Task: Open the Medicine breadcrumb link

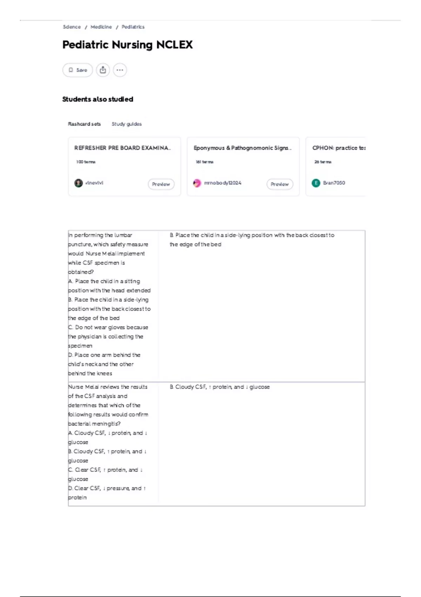Action: [x=101, y=27]
